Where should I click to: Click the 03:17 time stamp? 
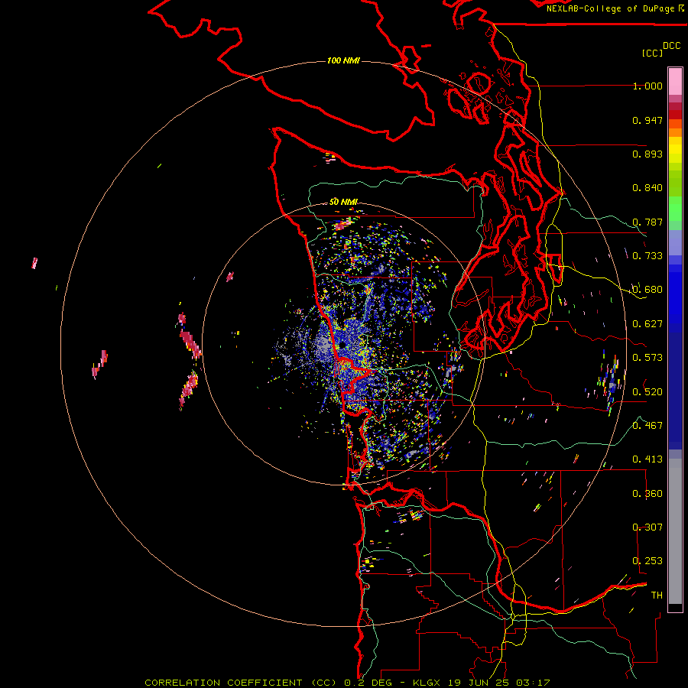(x=533, y=683)
